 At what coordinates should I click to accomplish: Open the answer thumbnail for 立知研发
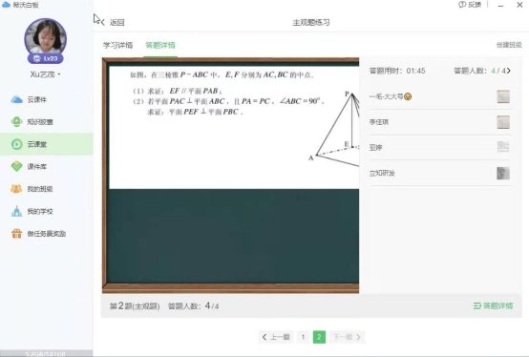point(503,173)
